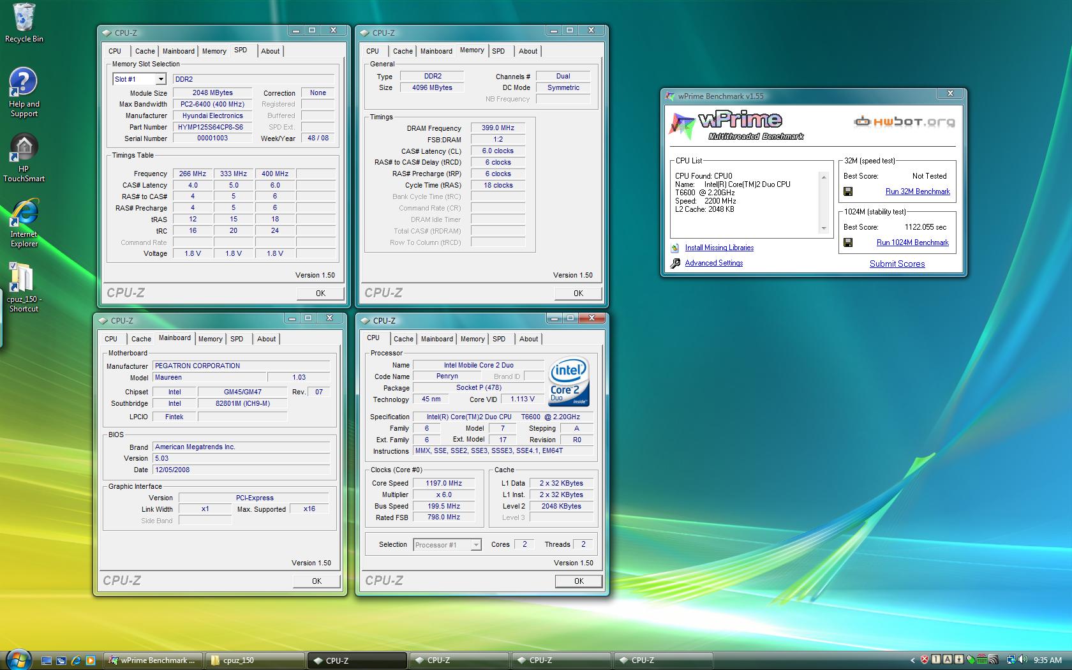
Task: Show hidden tray icons arrow
Action: 912,660
